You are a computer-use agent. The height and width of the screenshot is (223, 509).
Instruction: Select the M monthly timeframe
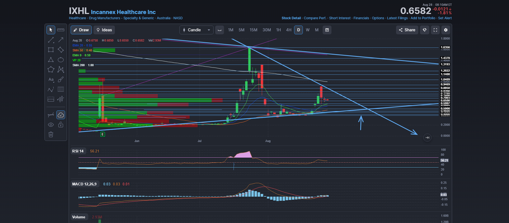pos(317,30)
